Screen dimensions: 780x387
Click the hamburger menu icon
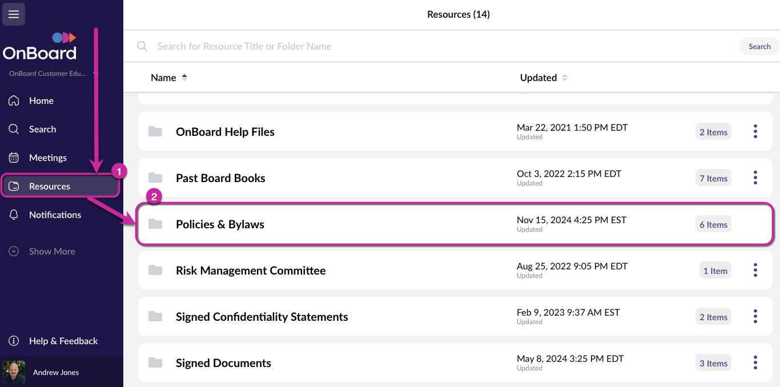[x=14, y=14]
